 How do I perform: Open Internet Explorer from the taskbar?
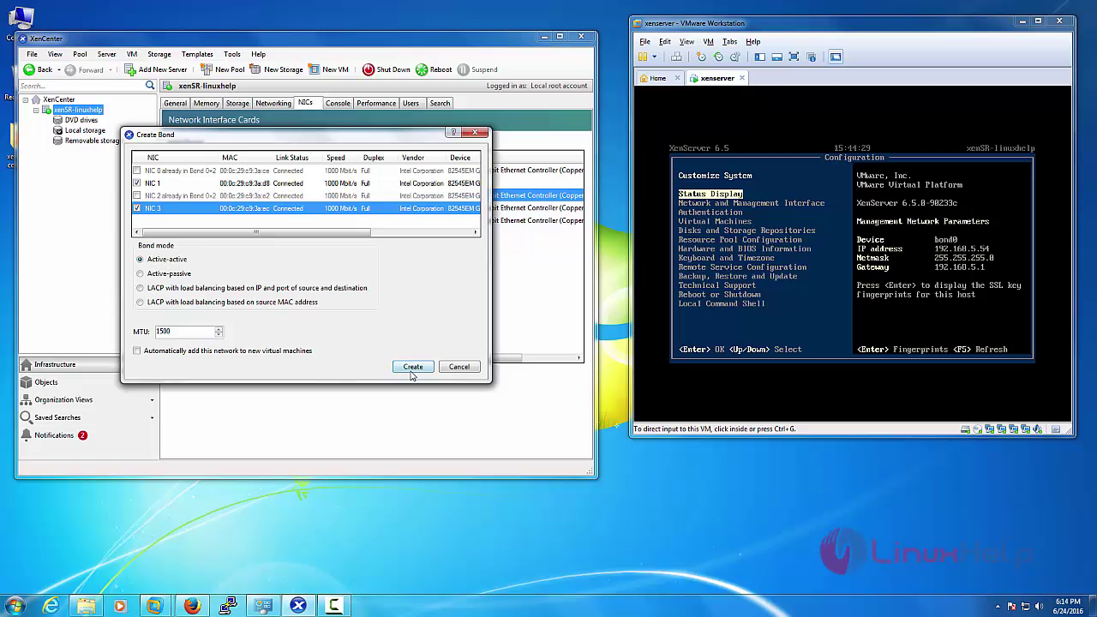[x=51, y=605]
